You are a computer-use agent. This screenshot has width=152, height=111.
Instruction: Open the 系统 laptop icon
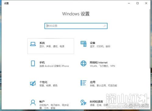[33, 44]
